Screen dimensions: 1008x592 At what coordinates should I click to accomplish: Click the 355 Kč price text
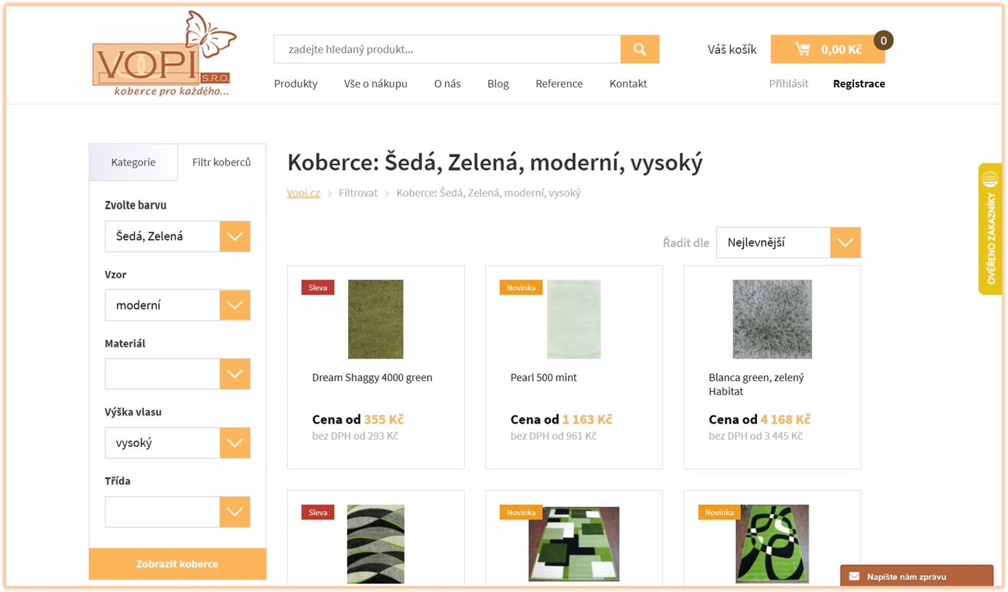383,419
